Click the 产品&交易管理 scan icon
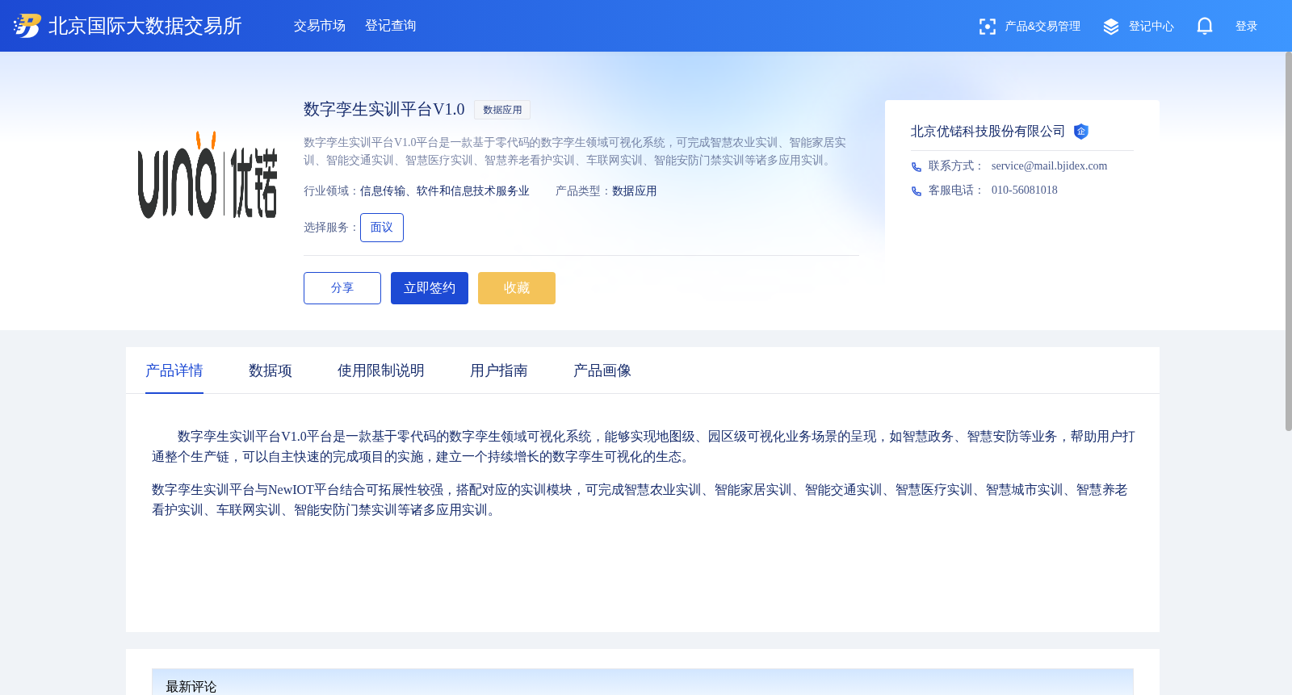This screenshot has height=695, width=1292. click(987, 27)
